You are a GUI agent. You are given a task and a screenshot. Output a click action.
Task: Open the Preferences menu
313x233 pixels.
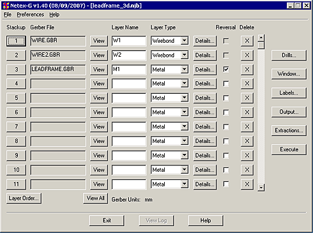tap(31, 15)
